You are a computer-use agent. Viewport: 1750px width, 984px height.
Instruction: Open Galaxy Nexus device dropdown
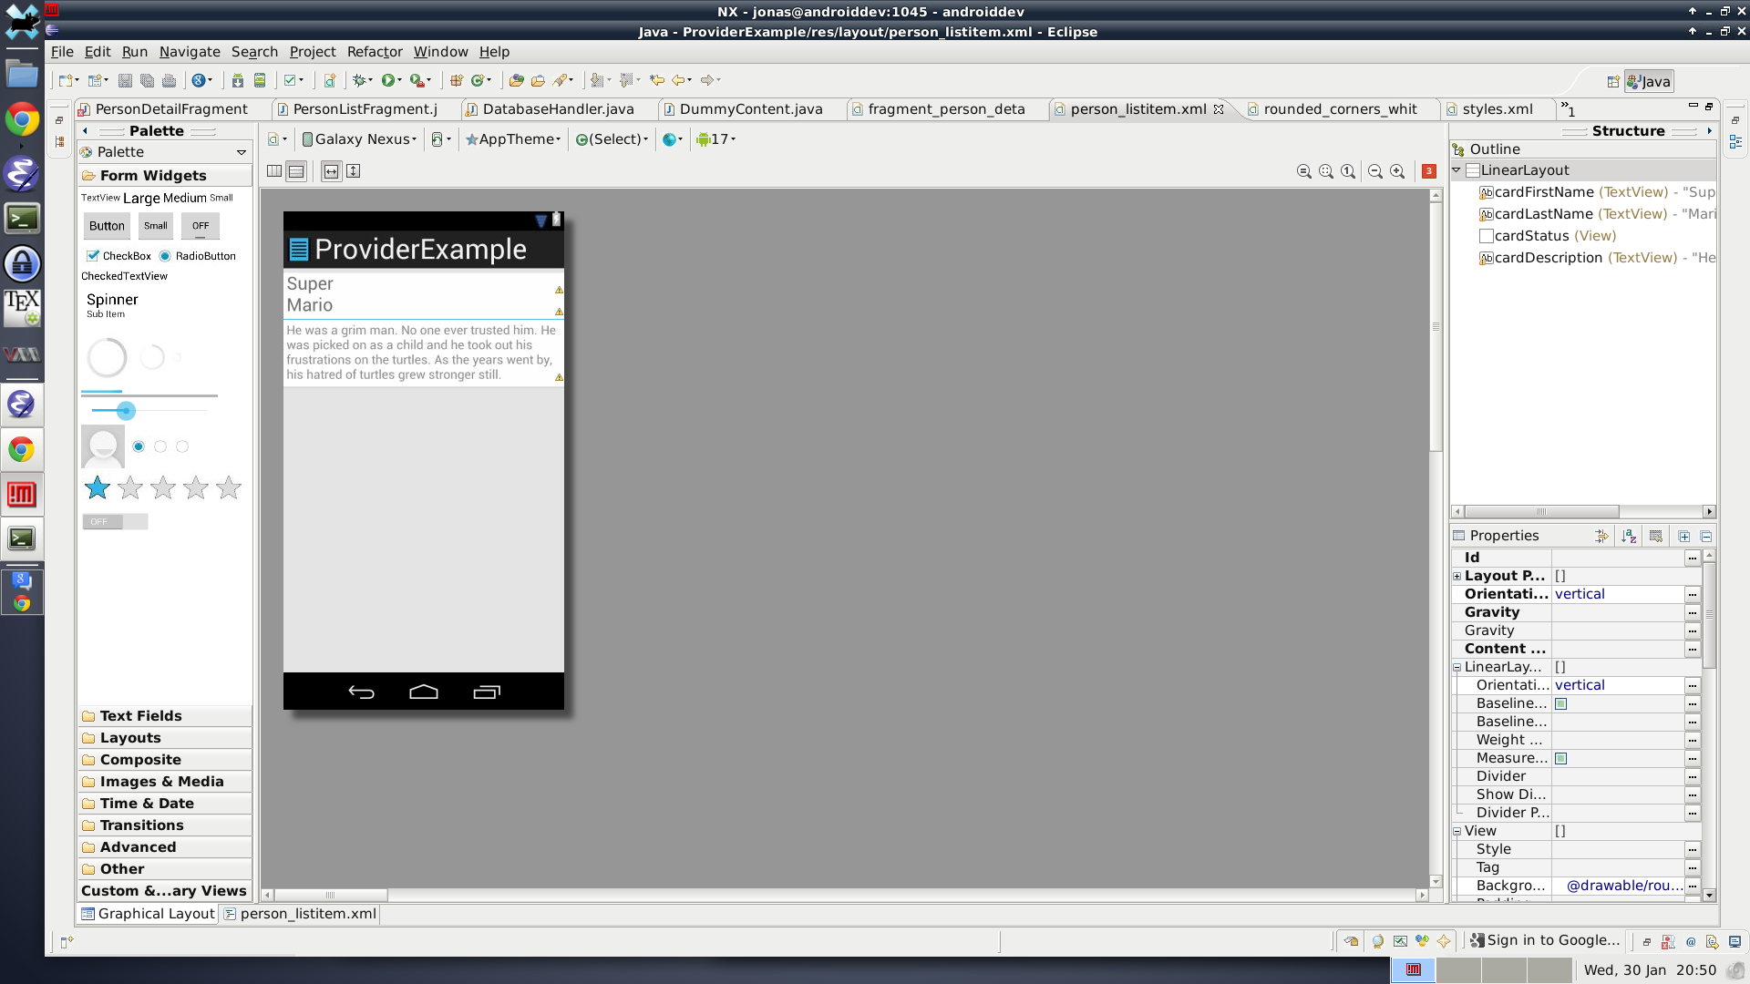point(359,139)
